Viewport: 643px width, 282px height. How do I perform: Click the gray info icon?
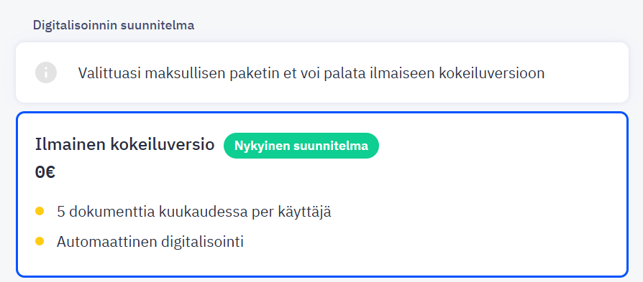click(x=46, y=73)
